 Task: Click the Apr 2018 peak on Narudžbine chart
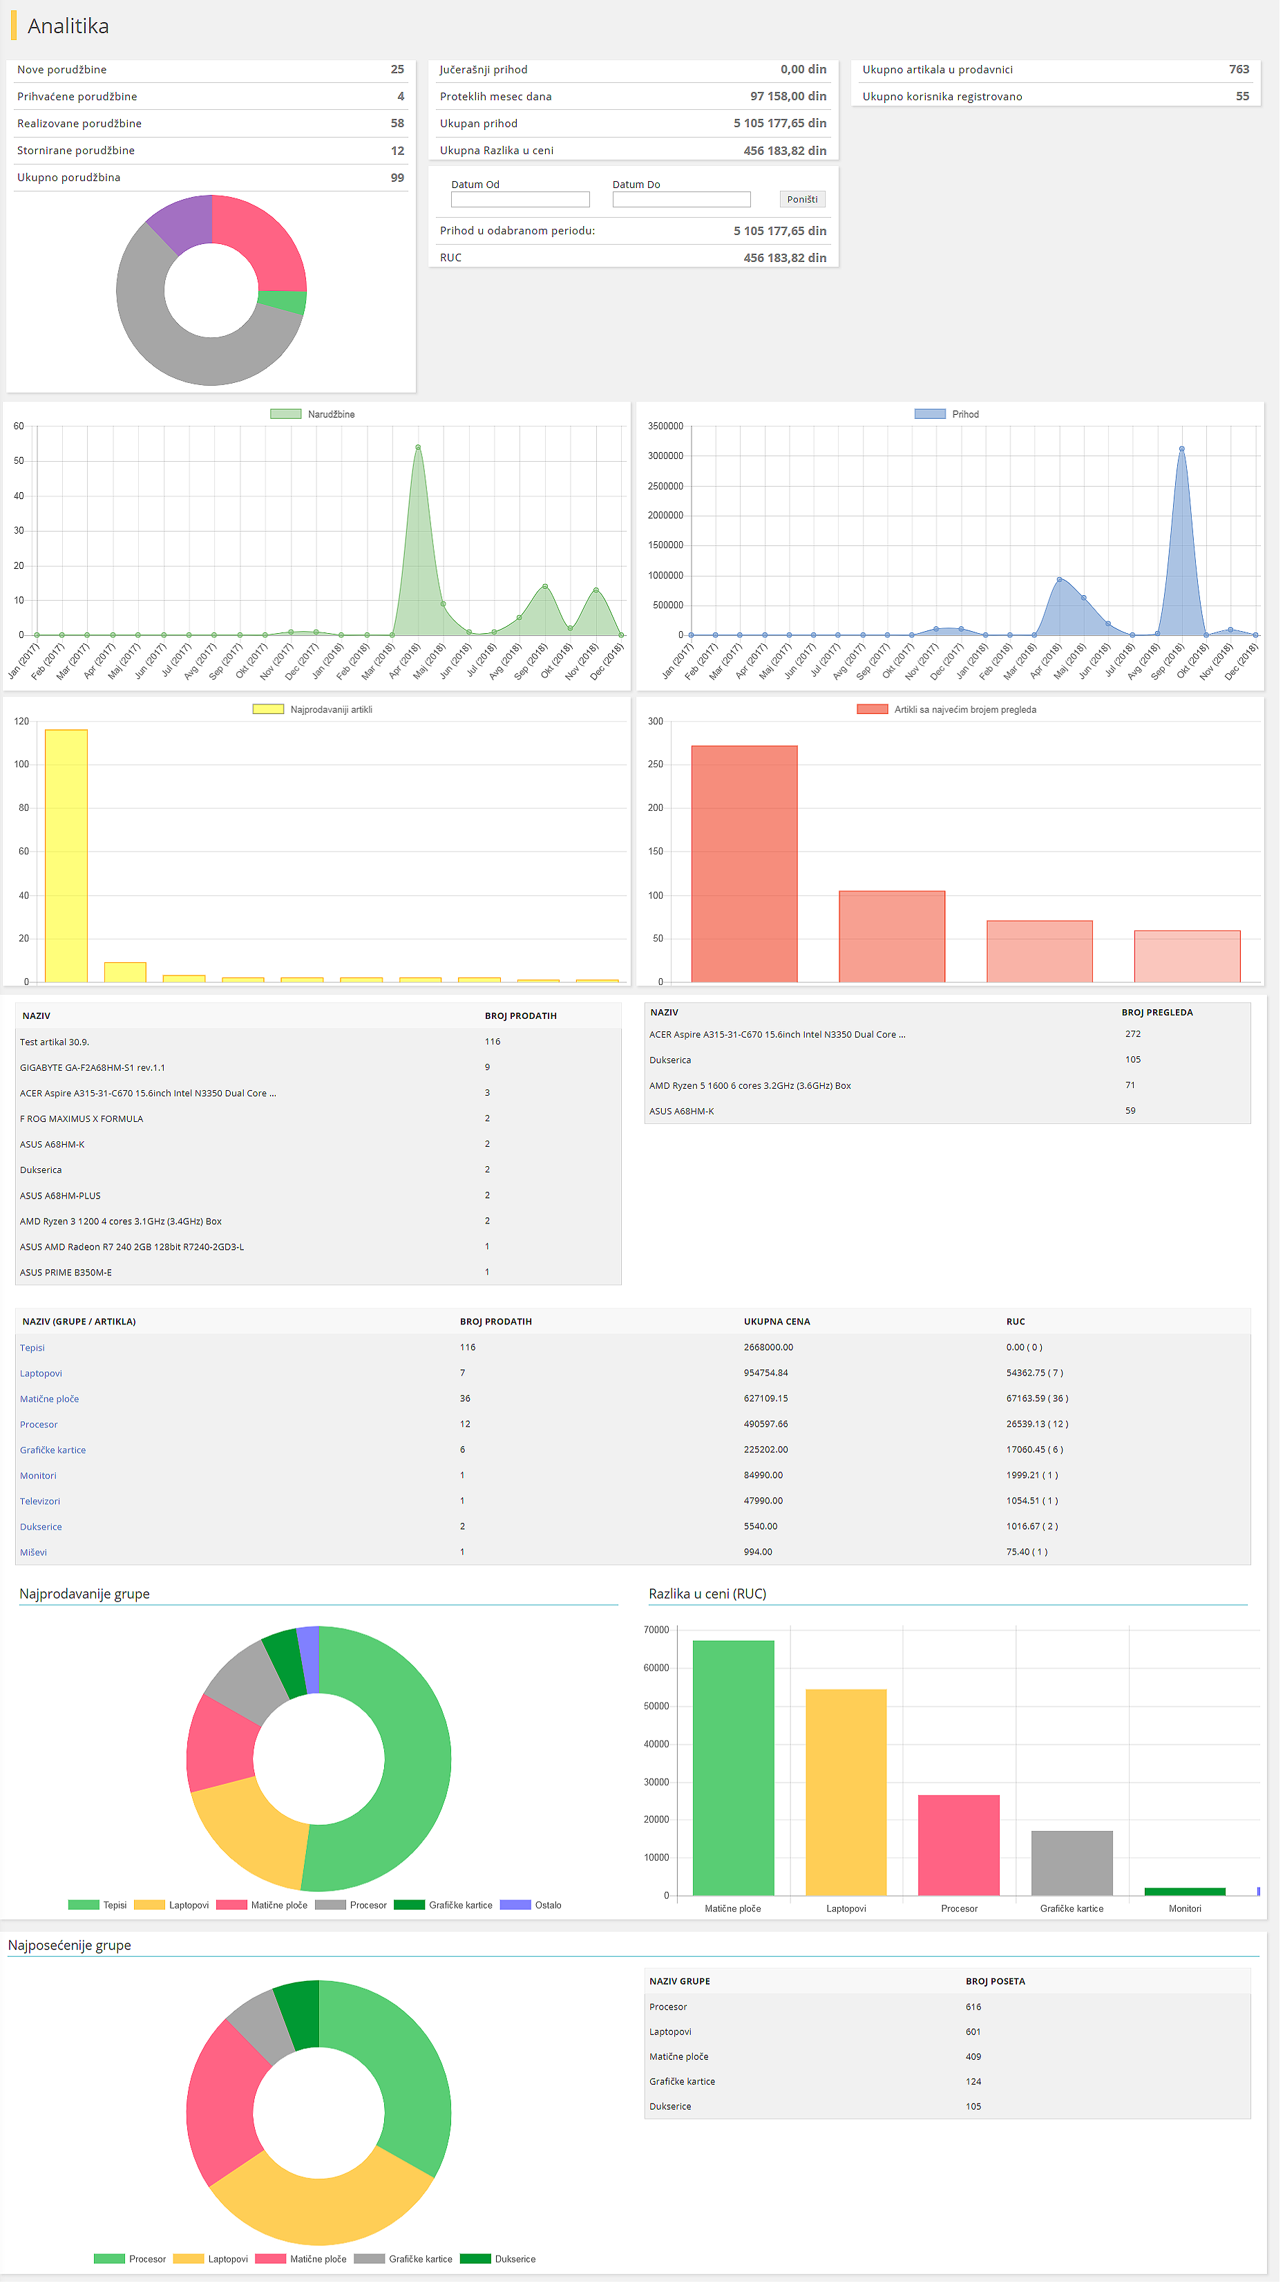420,449
